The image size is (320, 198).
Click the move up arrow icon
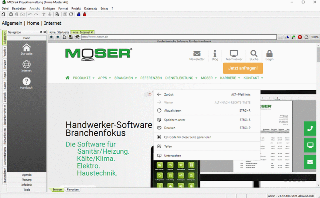[44, 14]
